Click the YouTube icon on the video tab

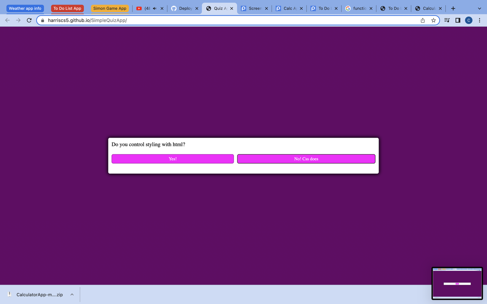pyautogui.click(x=139, y=8)
